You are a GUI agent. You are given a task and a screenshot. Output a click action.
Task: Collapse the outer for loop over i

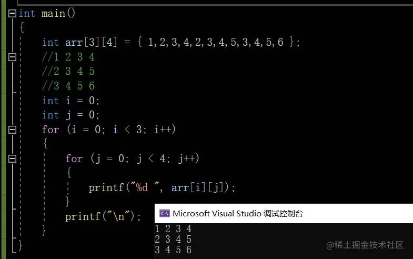(x=13, y=129)
